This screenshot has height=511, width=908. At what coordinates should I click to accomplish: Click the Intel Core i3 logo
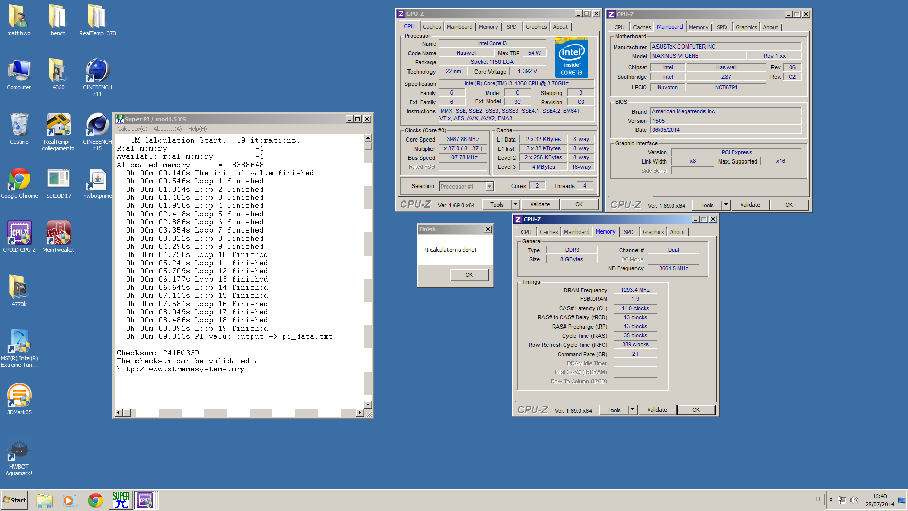(x=572, y=57)
